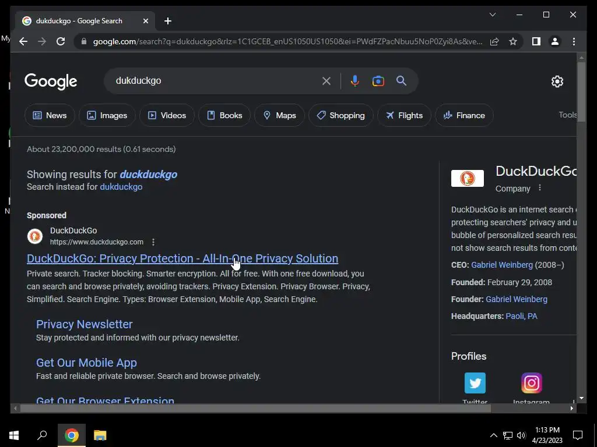Click the scrollbar down arrow
Viewport: 597px width, 447px height.
coord(581,398)
